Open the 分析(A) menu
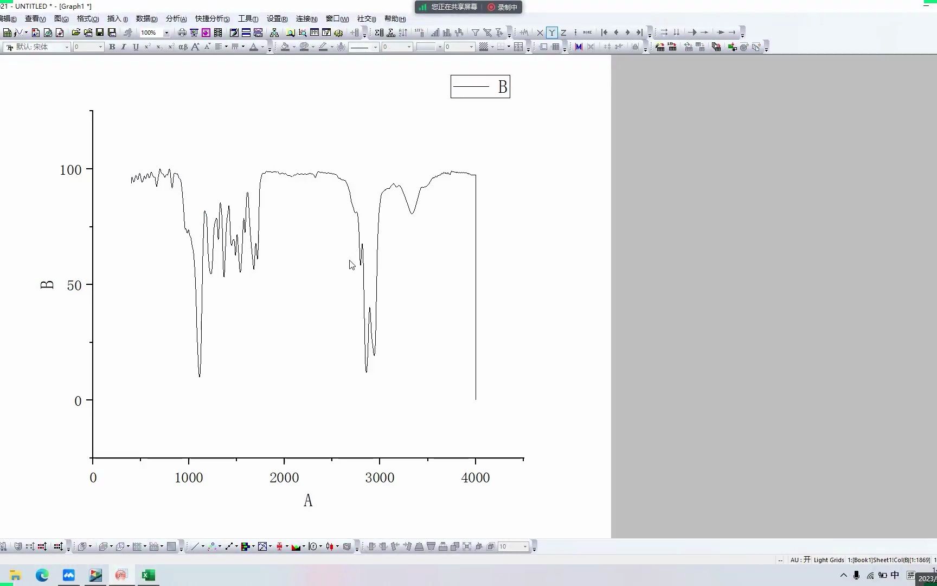 click(x=176, y=19)
